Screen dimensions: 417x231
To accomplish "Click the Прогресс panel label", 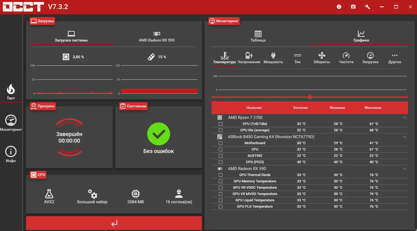I will (x=43, y=106).
